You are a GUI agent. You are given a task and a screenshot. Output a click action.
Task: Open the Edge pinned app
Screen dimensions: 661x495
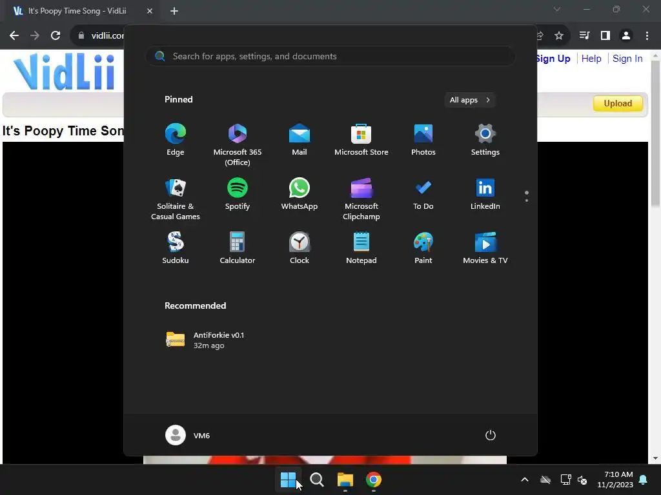(x=176, y=140)
